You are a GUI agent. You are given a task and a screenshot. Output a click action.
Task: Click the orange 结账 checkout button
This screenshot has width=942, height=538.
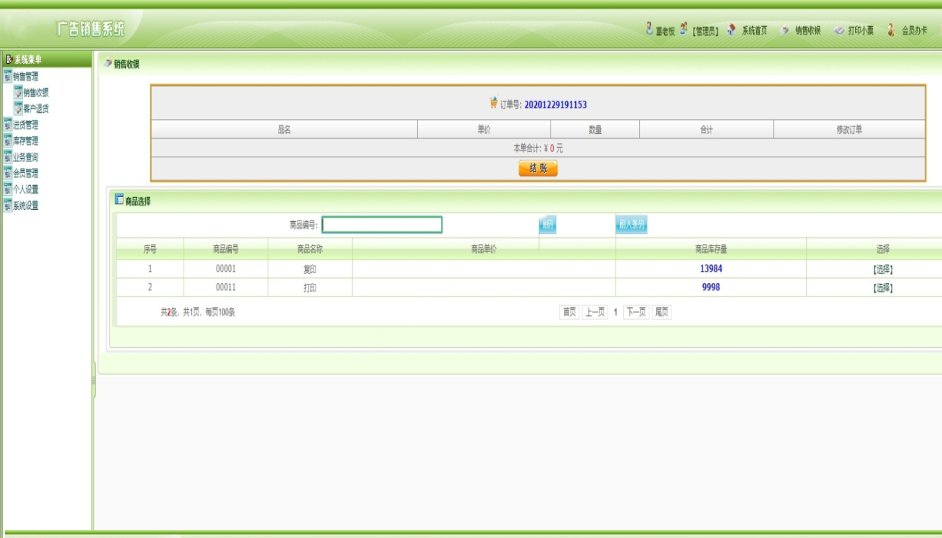click(x=538, y=169)
